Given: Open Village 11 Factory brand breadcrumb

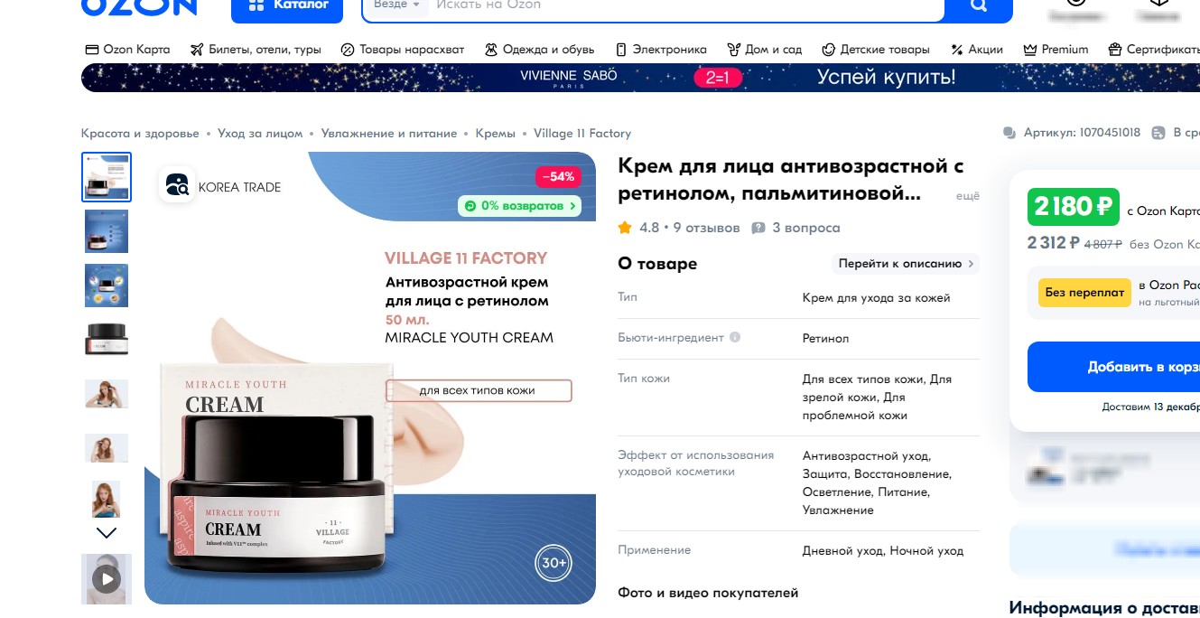Looking at the screenshot, I should pyautogui.click(x=582, y=133).
